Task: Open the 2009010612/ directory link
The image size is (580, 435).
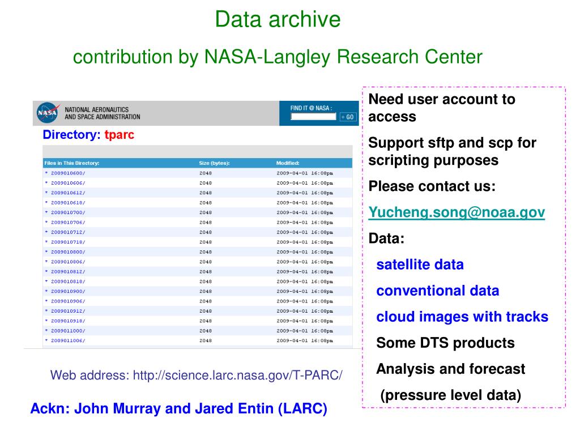Action: (x=68, y=193)
